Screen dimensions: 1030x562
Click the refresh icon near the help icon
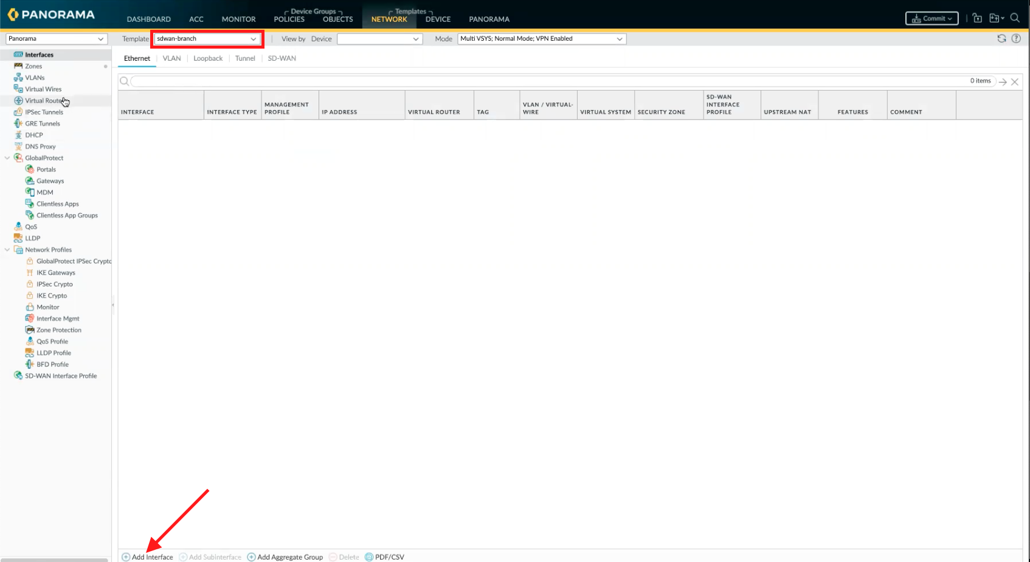point(1001,38)
